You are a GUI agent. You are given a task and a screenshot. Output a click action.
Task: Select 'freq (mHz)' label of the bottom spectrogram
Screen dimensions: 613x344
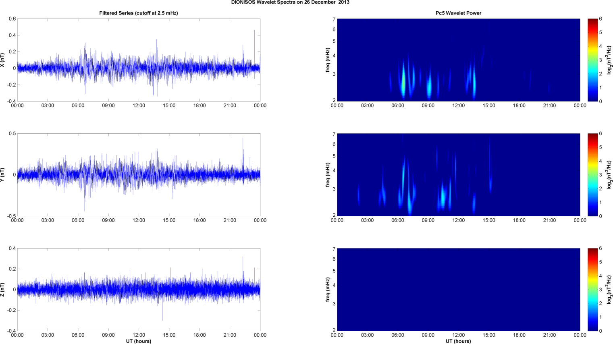pyautogui.click(x=328, y=290)
